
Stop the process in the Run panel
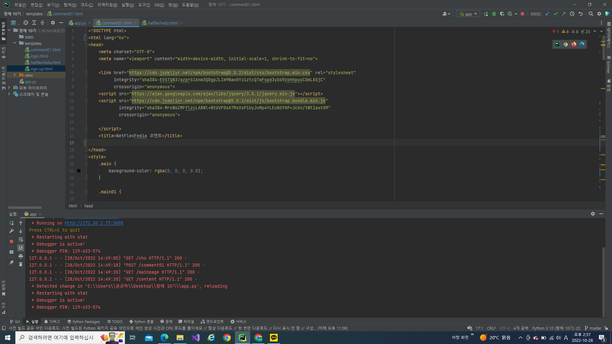coord(11,241)
